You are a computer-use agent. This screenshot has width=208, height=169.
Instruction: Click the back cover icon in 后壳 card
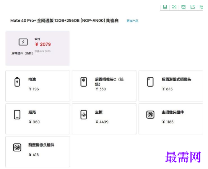(x=17, y=114)
